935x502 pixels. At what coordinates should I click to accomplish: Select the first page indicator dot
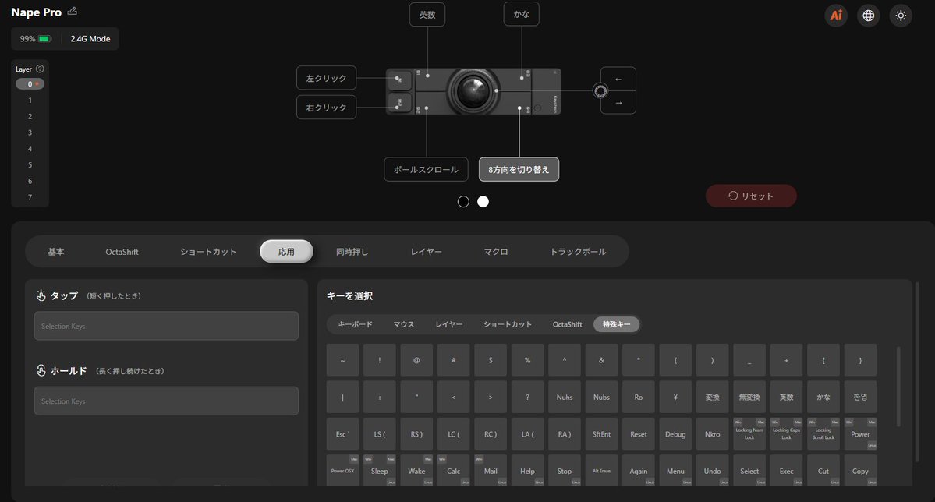[463, 202]
